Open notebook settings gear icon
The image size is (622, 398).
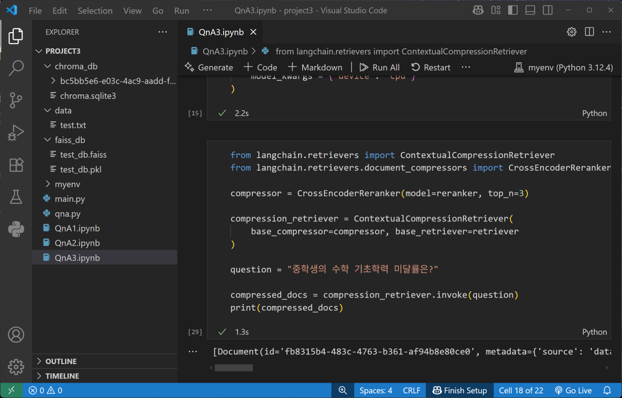(x=572, y=32)
